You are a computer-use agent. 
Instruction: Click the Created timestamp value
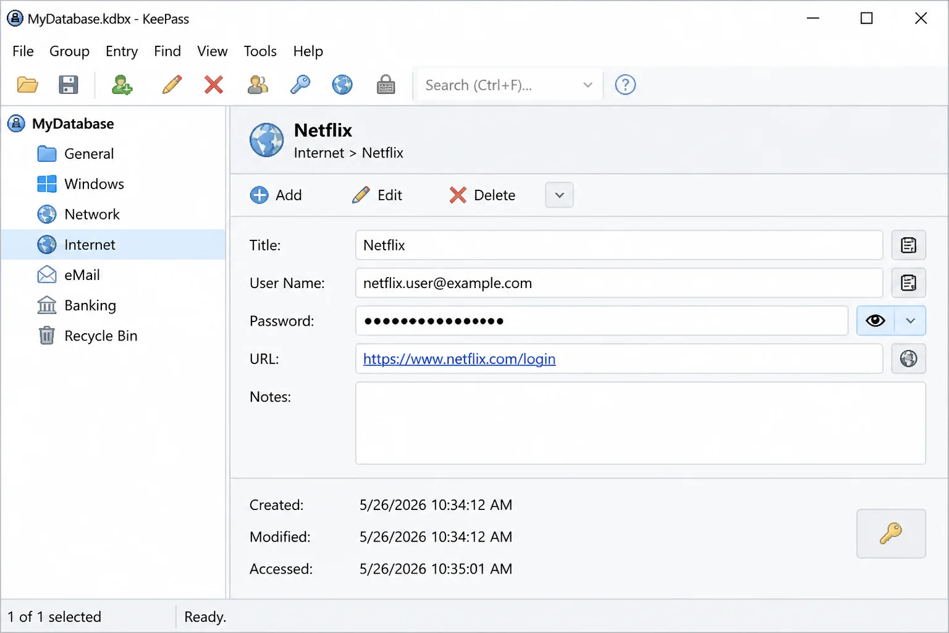point(436,505)
